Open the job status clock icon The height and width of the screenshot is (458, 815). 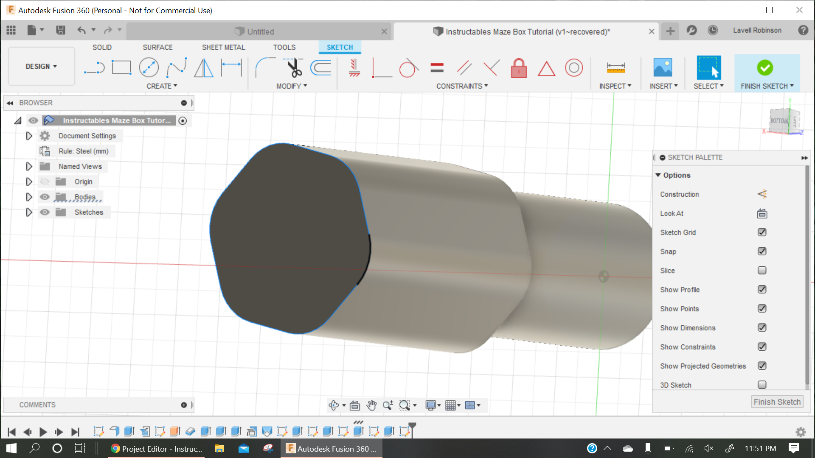713,30
